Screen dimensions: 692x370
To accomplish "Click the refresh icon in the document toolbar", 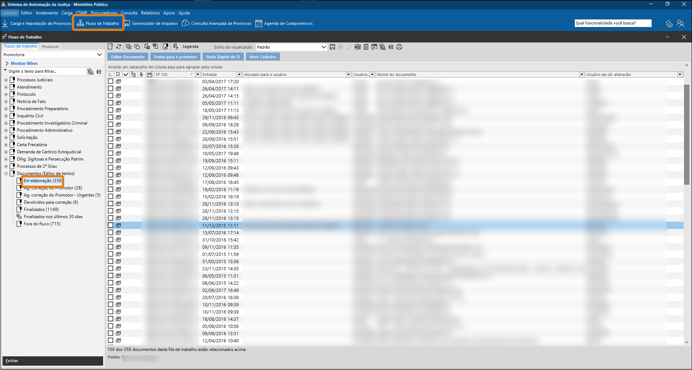I will [119, 47].
